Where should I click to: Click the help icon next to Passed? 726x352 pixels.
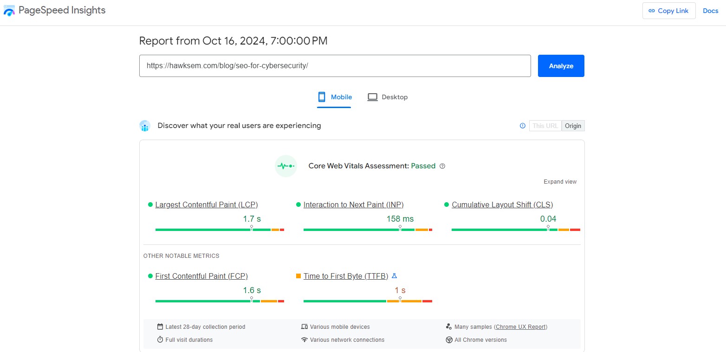442,166
